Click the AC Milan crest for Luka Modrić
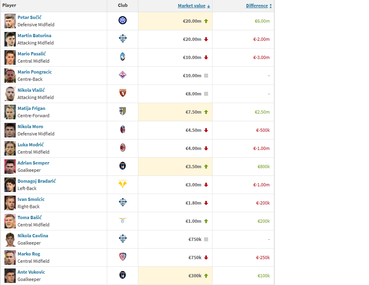 (x=123, y=148)
